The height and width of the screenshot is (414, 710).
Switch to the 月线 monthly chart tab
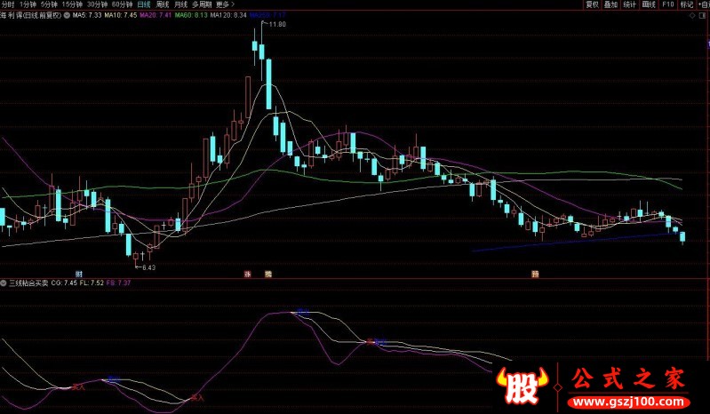180,4
